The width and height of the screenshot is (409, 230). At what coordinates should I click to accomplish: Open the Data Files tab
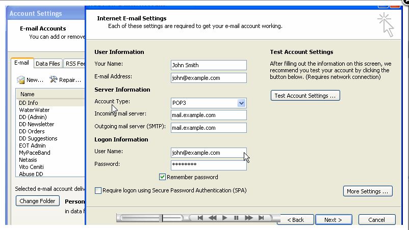(48, 64)
